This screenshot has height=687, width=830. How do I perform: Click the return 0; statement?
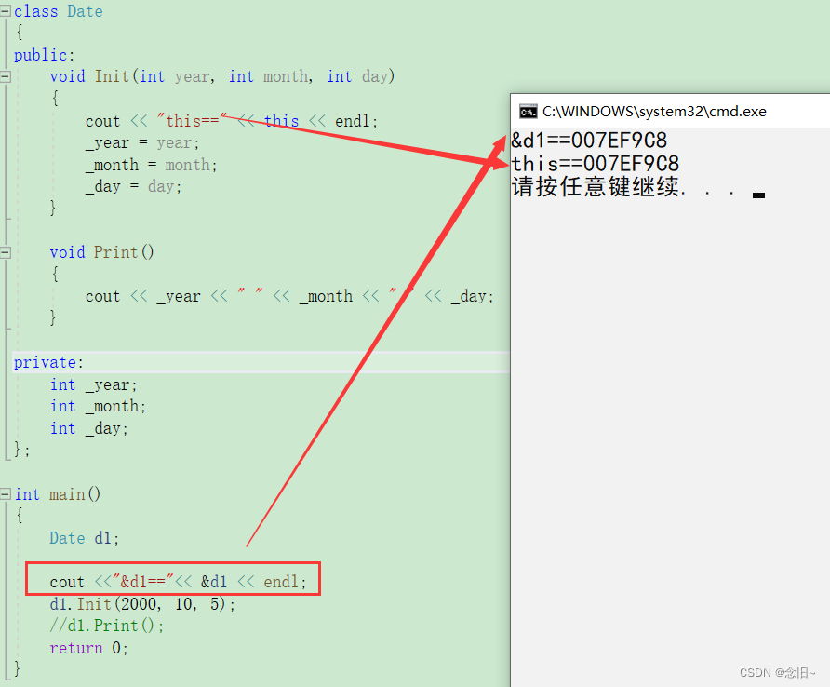tap(89, 648)
